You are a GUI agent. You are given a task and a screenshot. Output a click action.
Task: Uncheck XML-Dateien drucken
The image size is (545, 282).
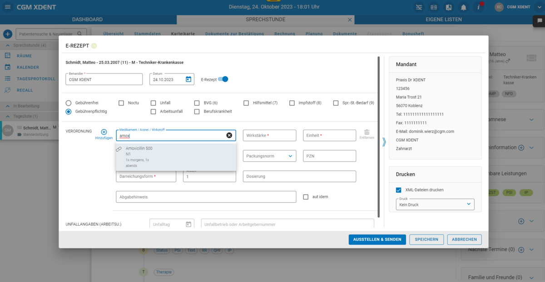(399, 190)
